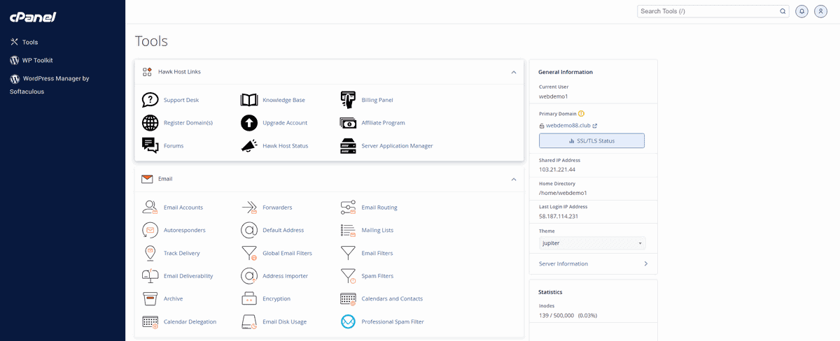
Task: Click the Calendars and Contacts icon
Action: 349,299
